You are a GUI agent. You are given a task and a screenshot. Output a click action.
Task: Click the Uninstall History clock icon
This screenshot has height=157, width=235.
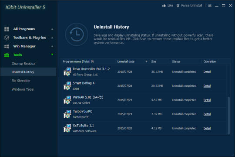pyautogui.click(x=77, y=34)
